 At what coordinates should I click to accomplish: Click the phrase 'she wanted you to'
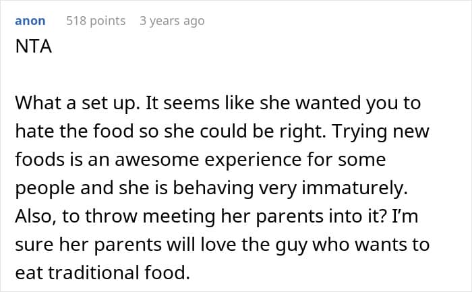tap(354, 103)
